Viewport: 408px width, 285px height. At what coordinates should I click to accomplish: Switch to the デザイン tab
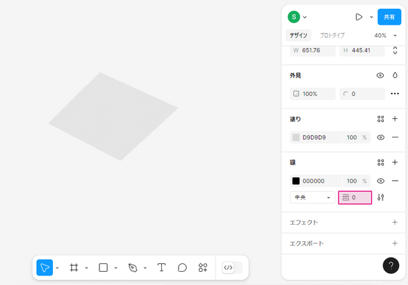click(x=298, y=35)
